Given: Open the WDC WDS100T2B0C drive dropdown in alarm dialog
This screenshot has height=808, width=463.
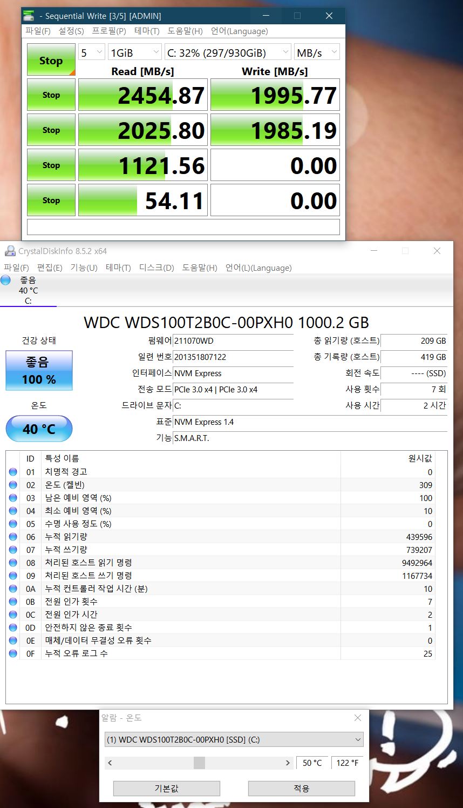Looking at the screenshot, I should 234,739.
